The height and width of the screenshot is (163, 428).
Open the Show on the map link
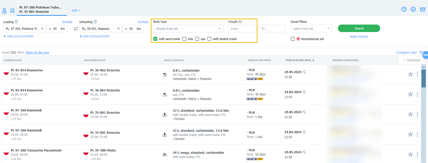coord(37,53)
